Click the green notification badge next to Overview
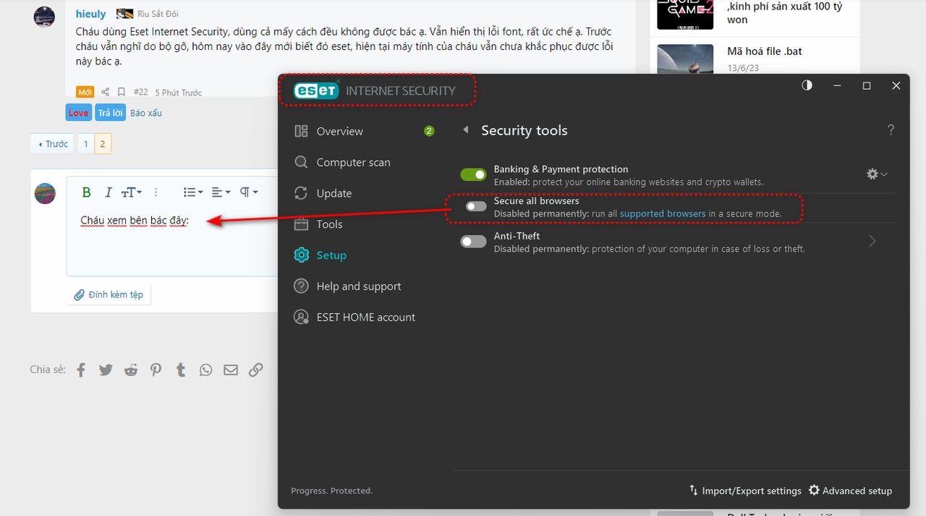Viewport: 926px width, 516px height. coord(429,131)
